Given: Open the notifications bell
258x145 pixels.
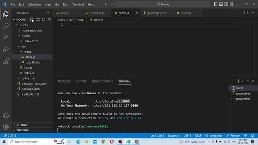Looking at the screenshot, I should pos(252,136).
